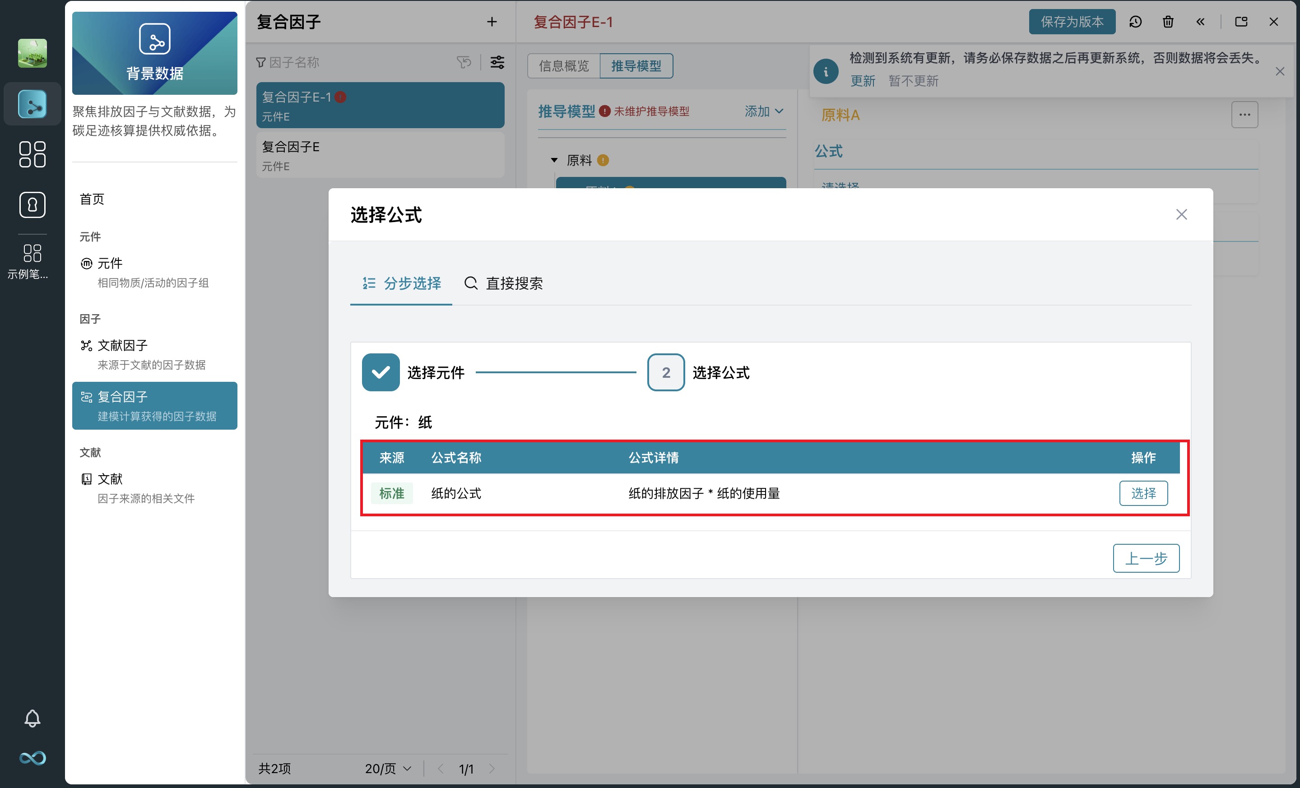
Task: Click step 2 选择公式 indicator
Action: coord(665,372)
